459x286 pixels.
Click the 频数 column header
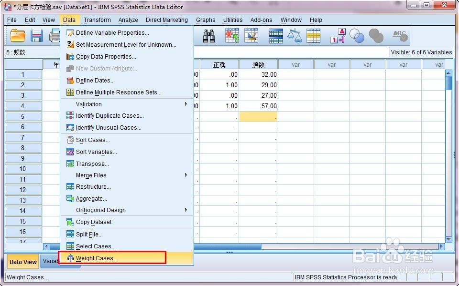pyautogui.click(x=259, y=64)
